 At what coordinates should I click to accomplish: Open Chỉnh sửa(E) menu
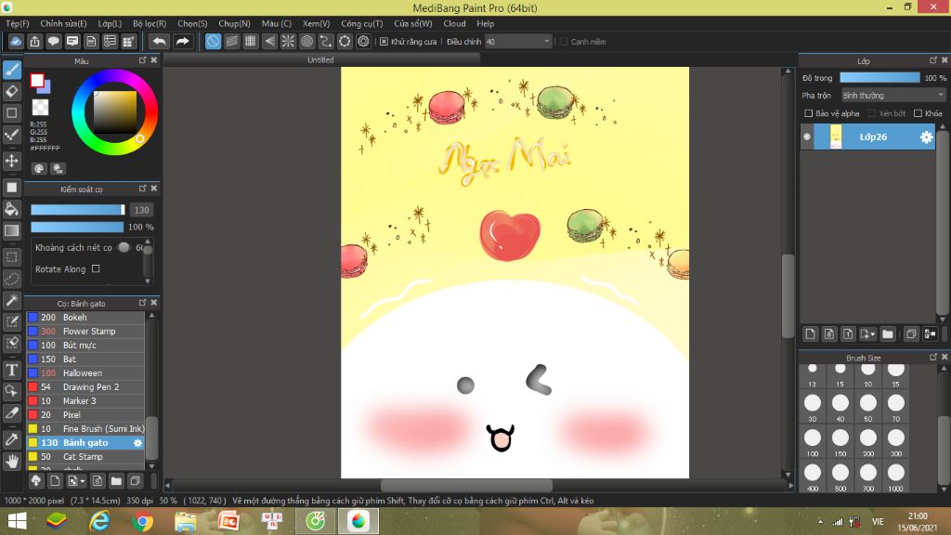click(63, 23)
